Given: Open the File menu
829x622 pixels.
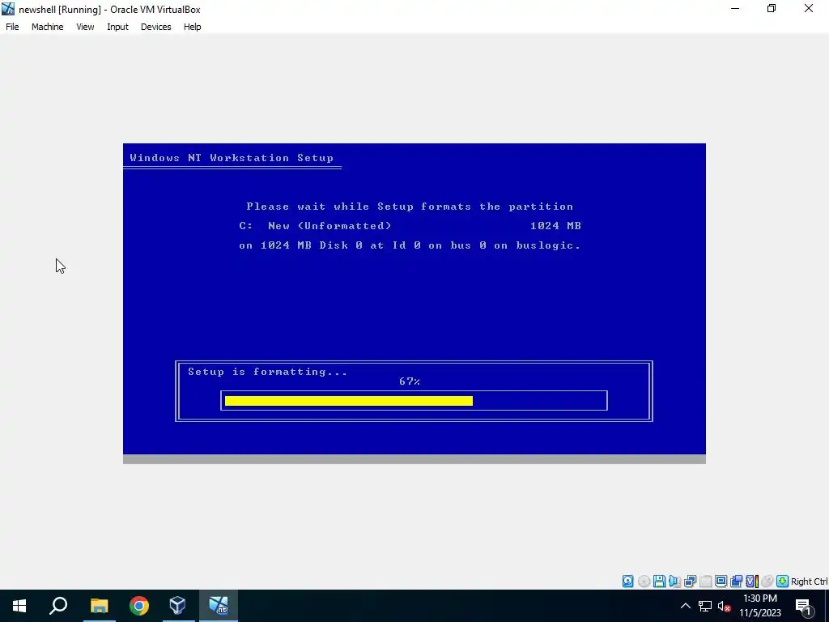Looking at the screenshot, I should click(x=12, y=27).
